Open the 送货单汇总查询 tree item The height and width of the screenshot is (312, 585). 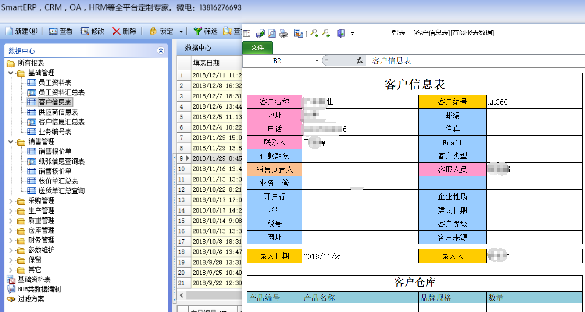(56, 191)
